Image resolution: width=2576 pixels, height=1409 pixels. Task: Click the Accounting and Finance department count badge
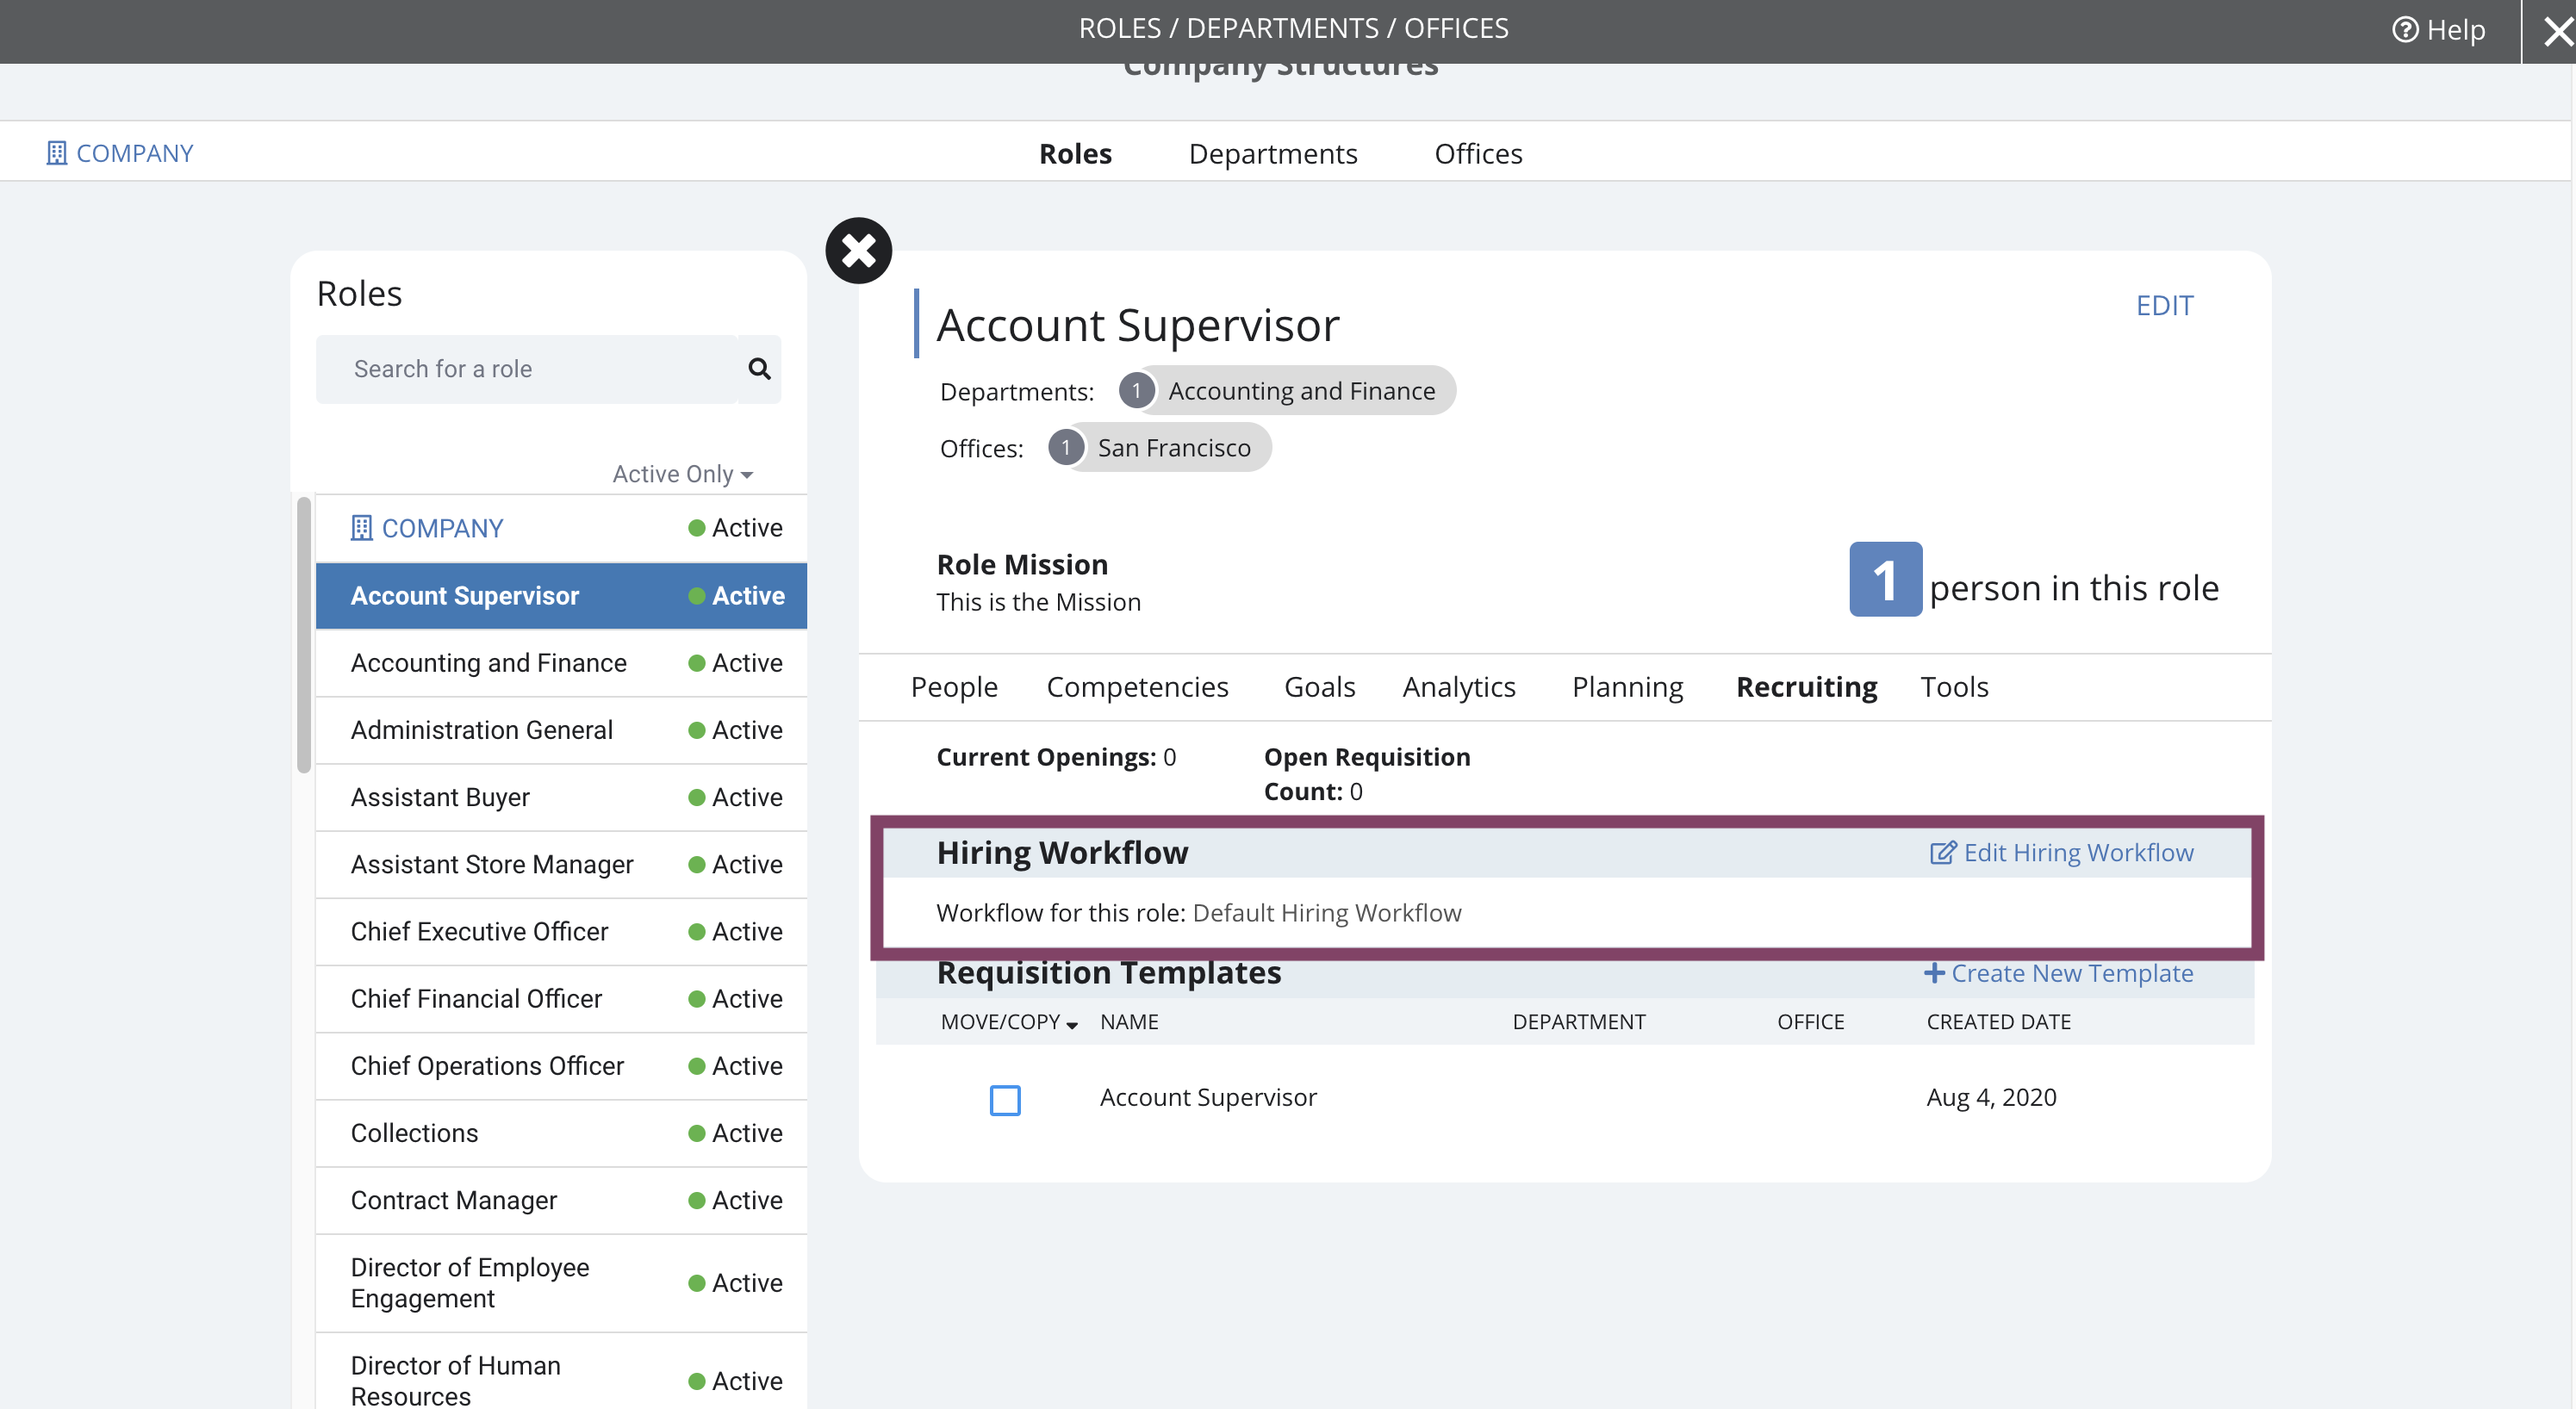[1136, 390]
